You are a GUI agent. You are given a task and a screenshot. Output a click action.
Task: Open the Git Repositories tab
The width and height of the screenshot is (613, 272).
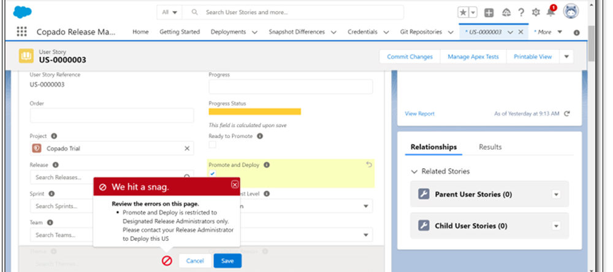421,32
